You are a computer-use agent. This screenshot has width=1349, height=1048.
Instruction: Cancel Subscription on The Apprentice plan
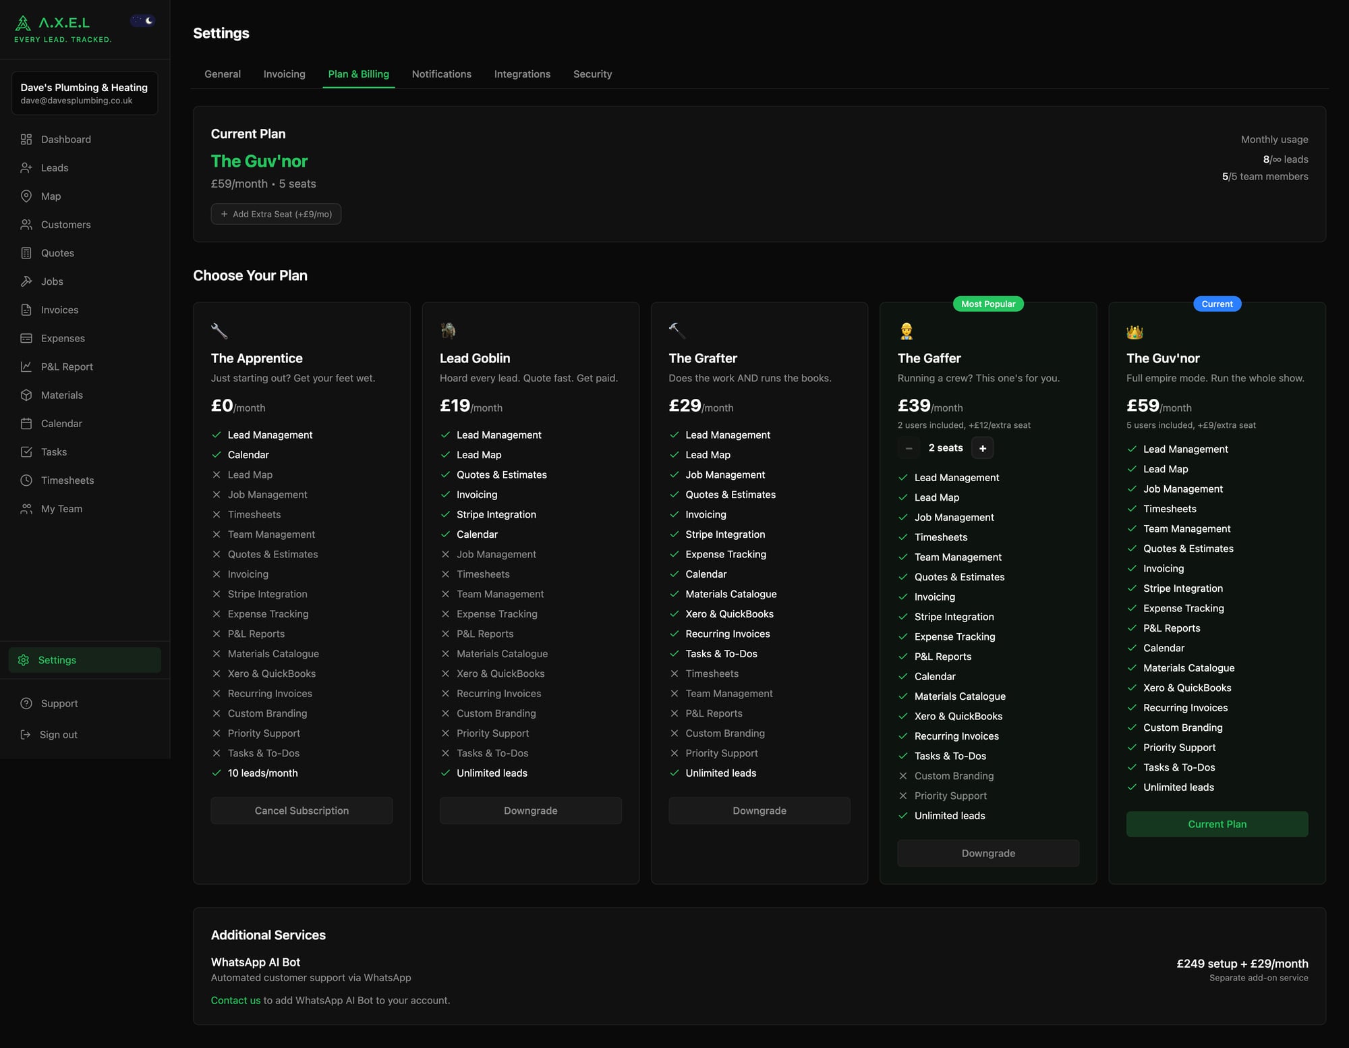(x=302, y=810)
